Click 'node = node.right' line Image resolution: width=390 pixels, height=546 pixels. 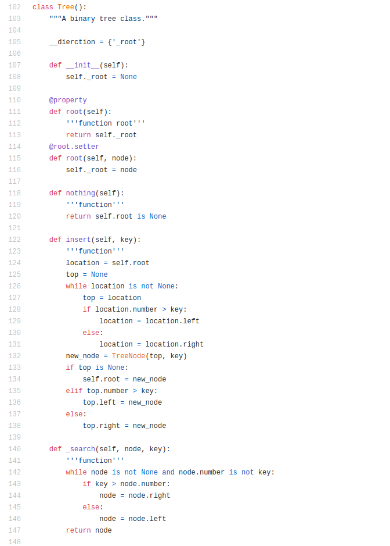tap(135, 495)
